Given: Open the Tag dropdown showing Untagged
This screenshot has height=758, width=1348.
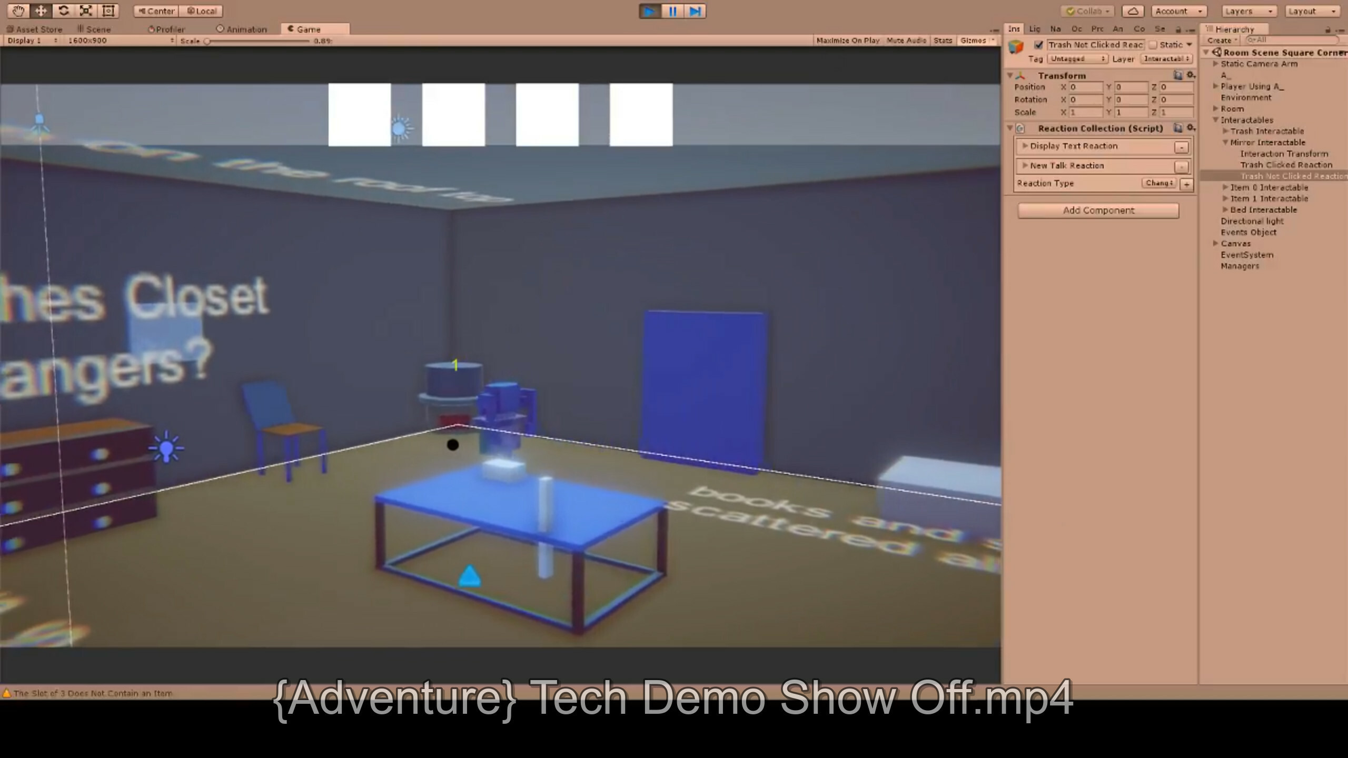Looking at the screenshot, I should pos(1077,59).
